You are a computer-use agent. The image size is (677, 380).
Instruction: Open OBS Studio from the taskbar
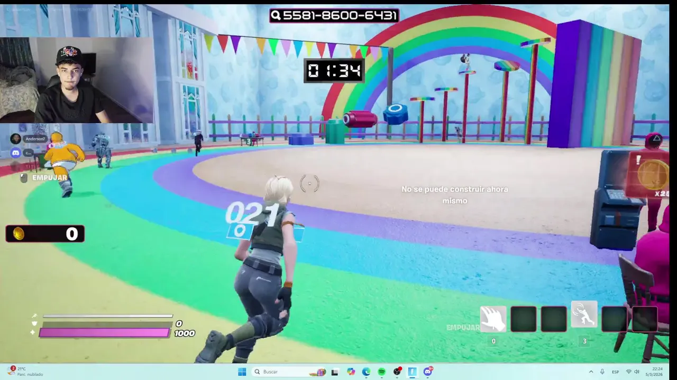tap(397, 372)
